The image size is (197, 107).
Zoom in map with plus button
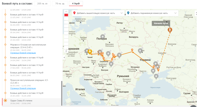point(66,51)
